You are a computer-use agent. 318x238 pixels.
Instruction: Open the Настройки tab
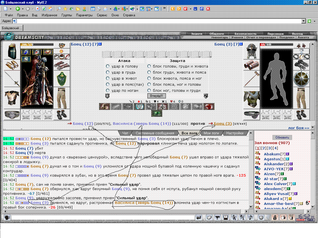point(235,133)
